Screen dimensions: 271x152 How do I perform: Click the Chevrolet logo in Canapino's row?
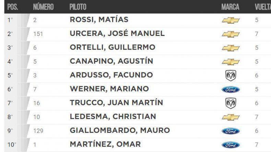tap(231, 62)
